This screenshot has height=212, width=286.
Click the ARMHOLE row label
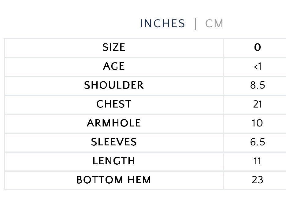coord(114,123)
